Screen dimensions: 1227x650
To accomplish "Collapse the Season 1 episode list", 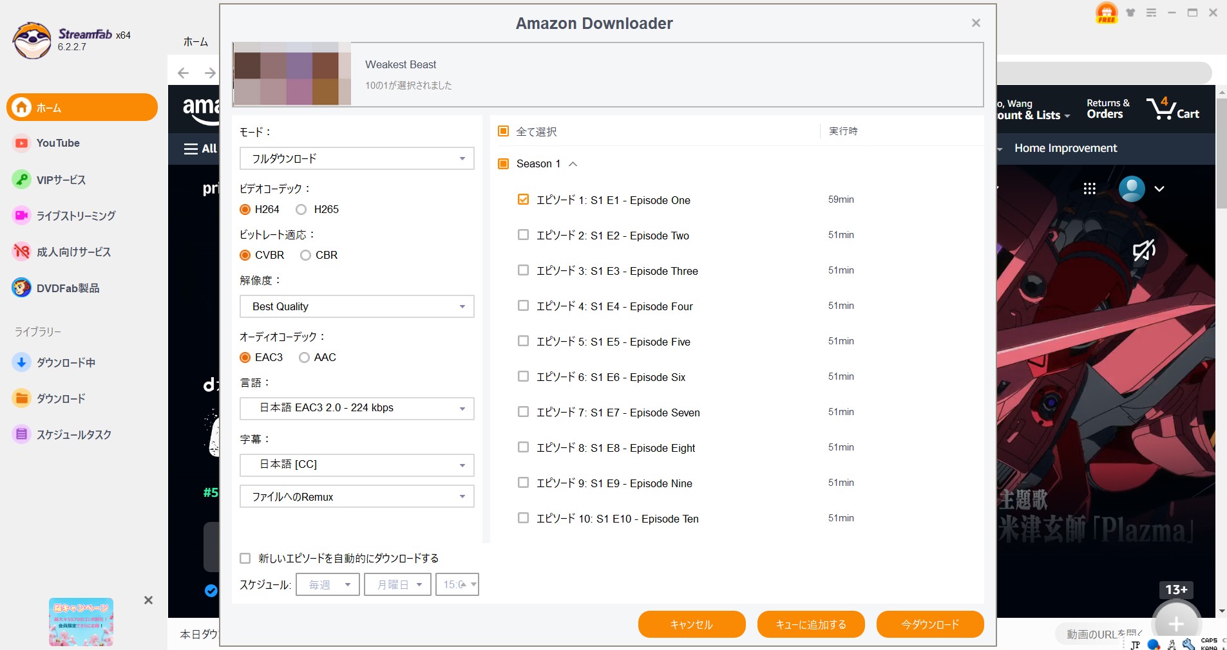I will [573, 164].
